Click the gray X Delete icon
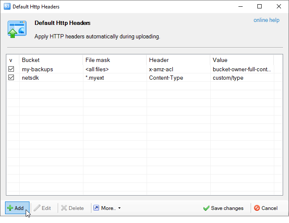Image resolution: width=289 pixels, height=223 pixels. click(64, 208)
